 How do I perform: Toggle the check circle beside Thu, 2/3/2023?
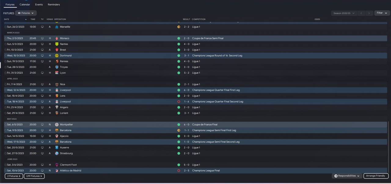[x=5, y=38]
